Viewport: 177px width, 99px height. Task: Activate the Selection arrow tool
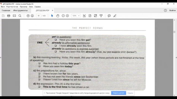point(52,16)
